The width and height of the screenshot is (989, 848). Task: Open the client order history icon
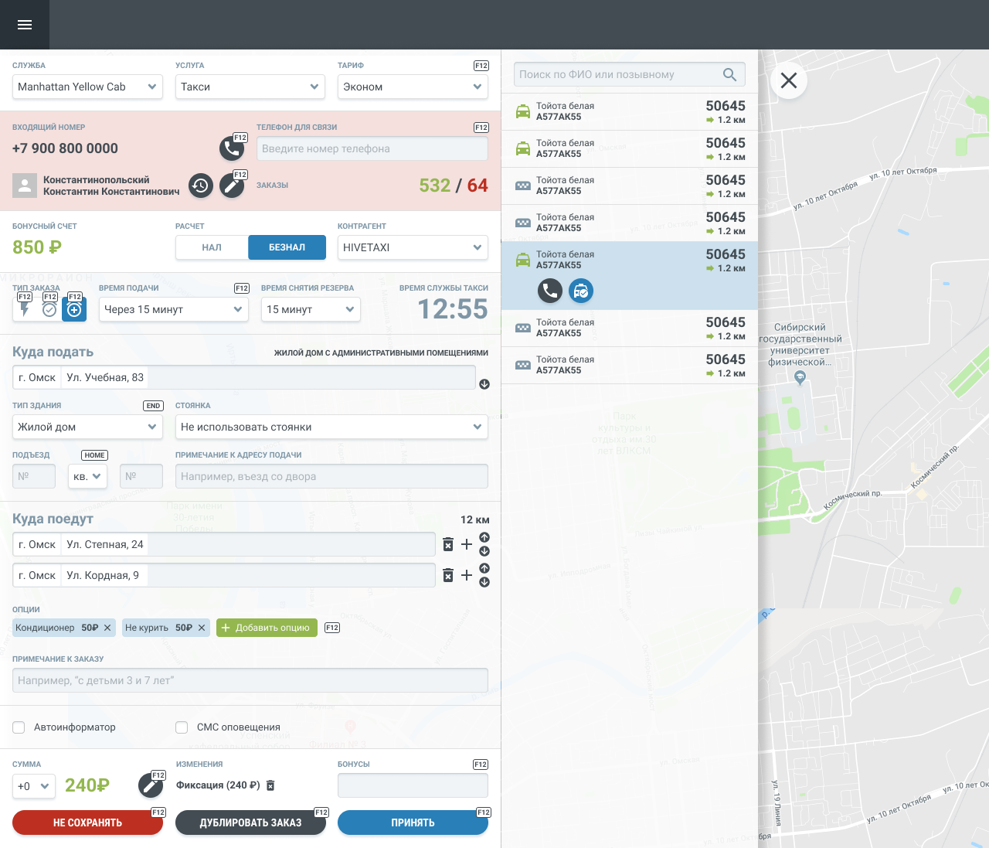point(201,186)
